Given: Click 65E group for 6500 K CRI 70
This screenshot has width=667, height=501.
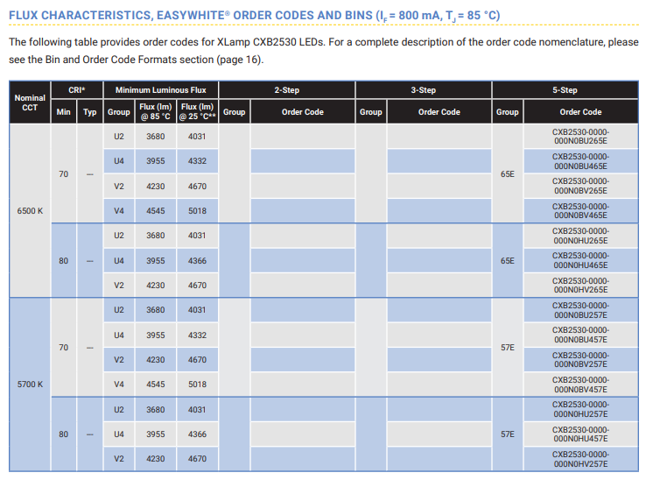Looking at the screenshot, I should pyautogui.click(x=508, y=173).
